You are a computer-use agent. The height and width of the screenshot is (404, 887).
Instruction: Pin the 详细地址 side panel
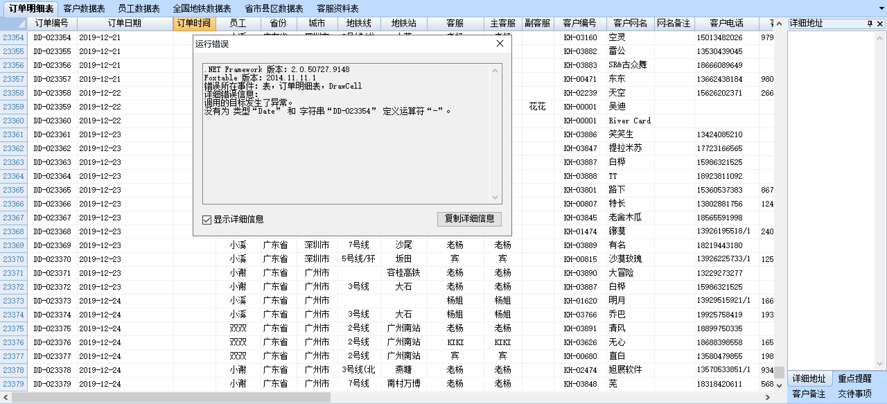[x=870, y=24]
